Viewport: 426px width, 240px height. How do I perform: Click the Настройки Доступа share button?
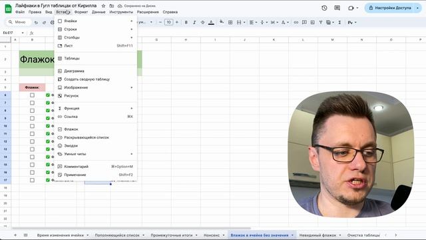[390, 8]
